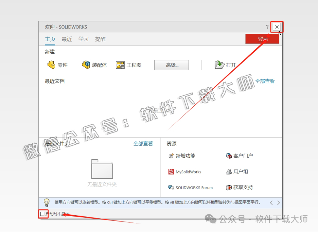Show previous tip with the left chevron
This screenshot has width=318, height=232.
(x=271, y=203)
